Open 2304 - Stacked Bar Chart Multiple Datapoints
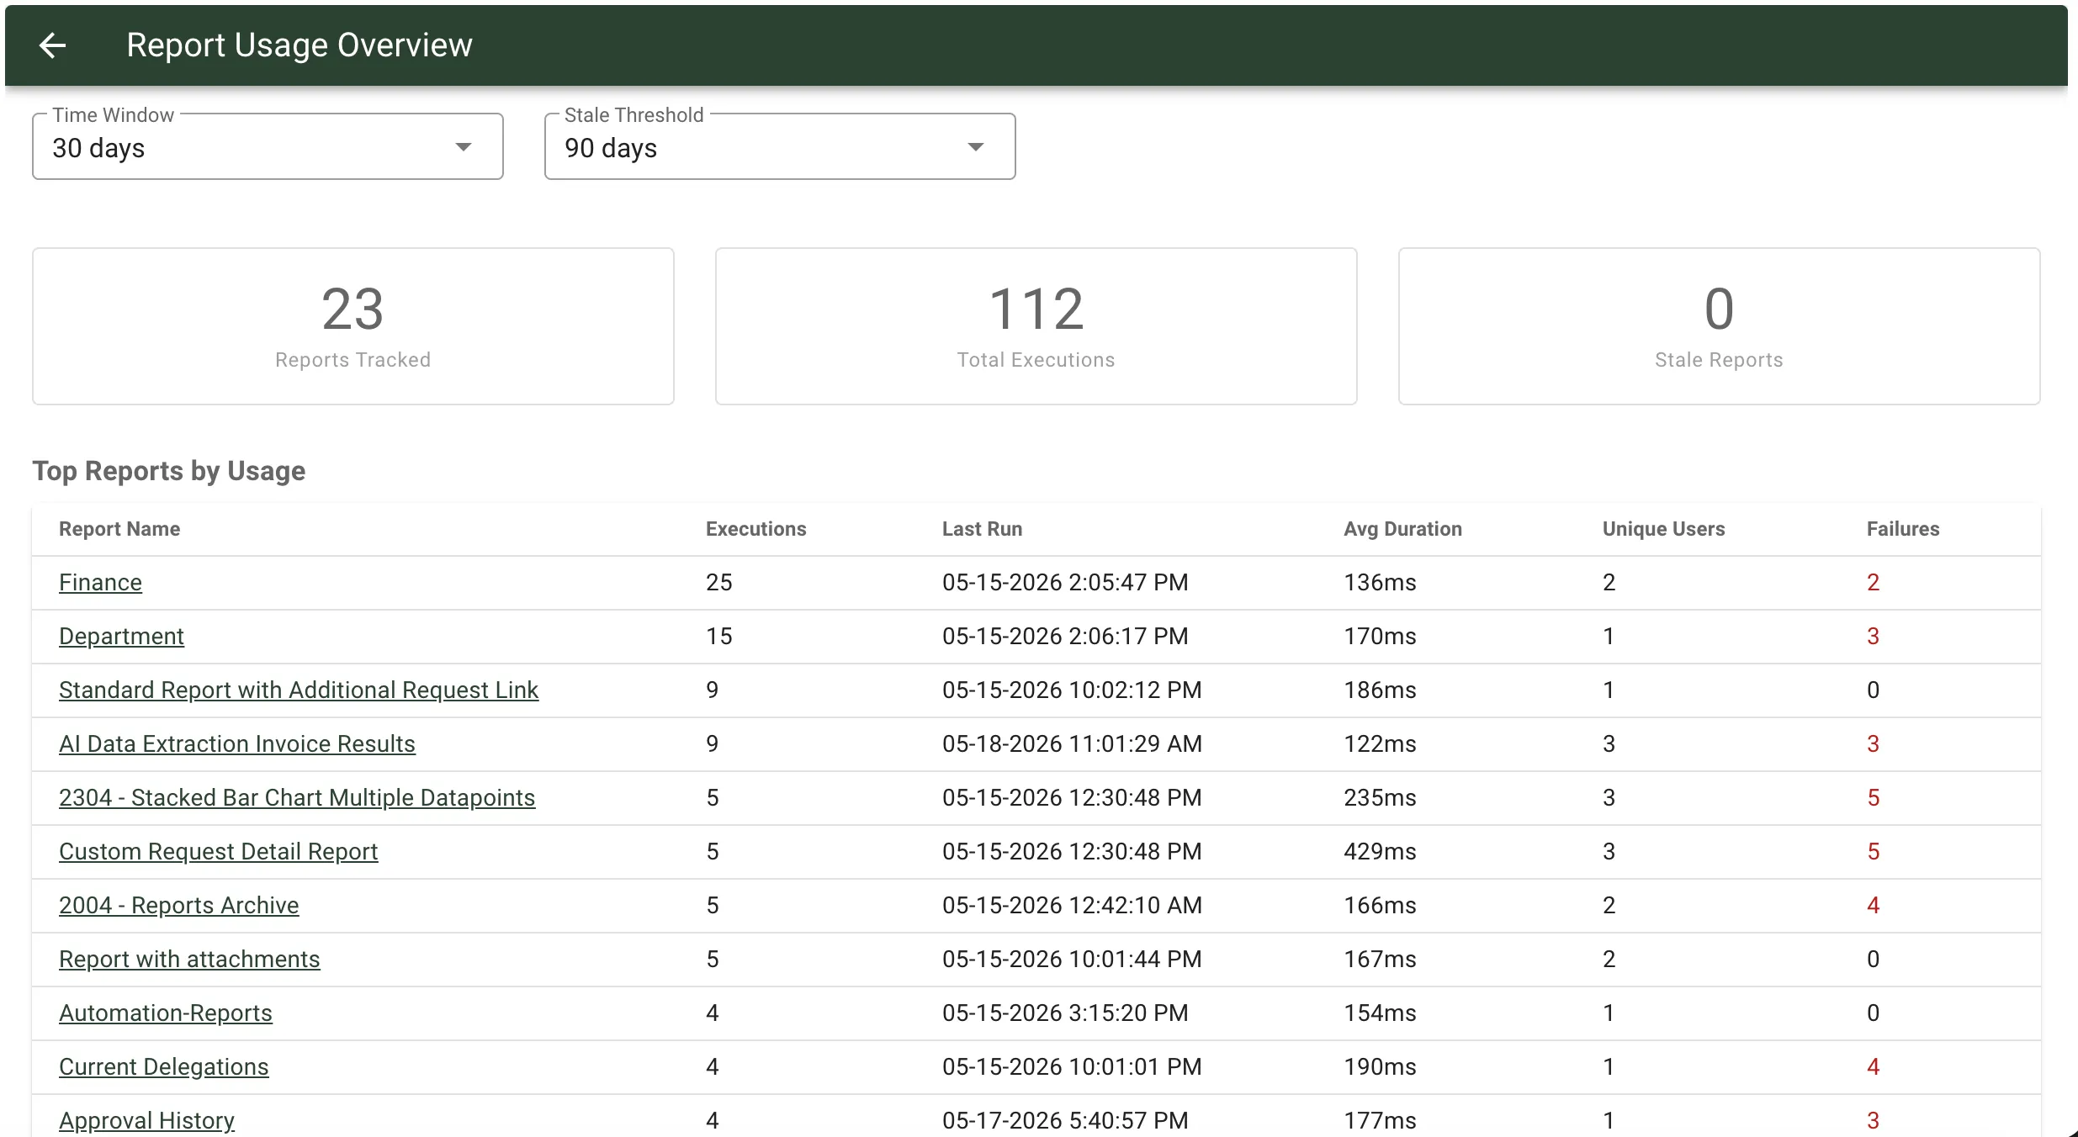This screenshot has width=2078, height=1137. pos(297,797)
